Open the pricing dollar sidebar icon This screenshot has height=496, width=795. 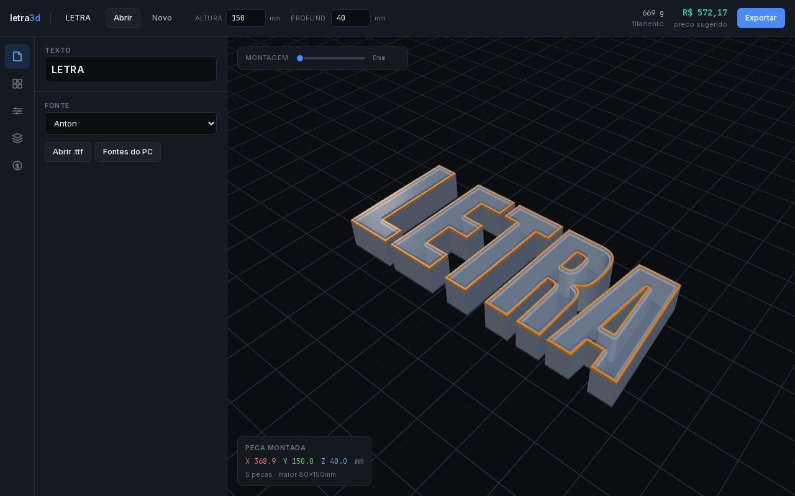tap(17, 166)
